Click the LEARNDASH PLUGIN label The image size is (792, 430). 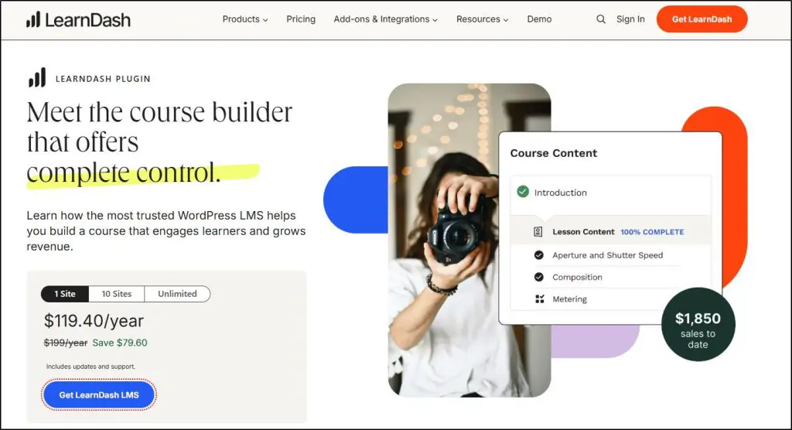[103, 79]
